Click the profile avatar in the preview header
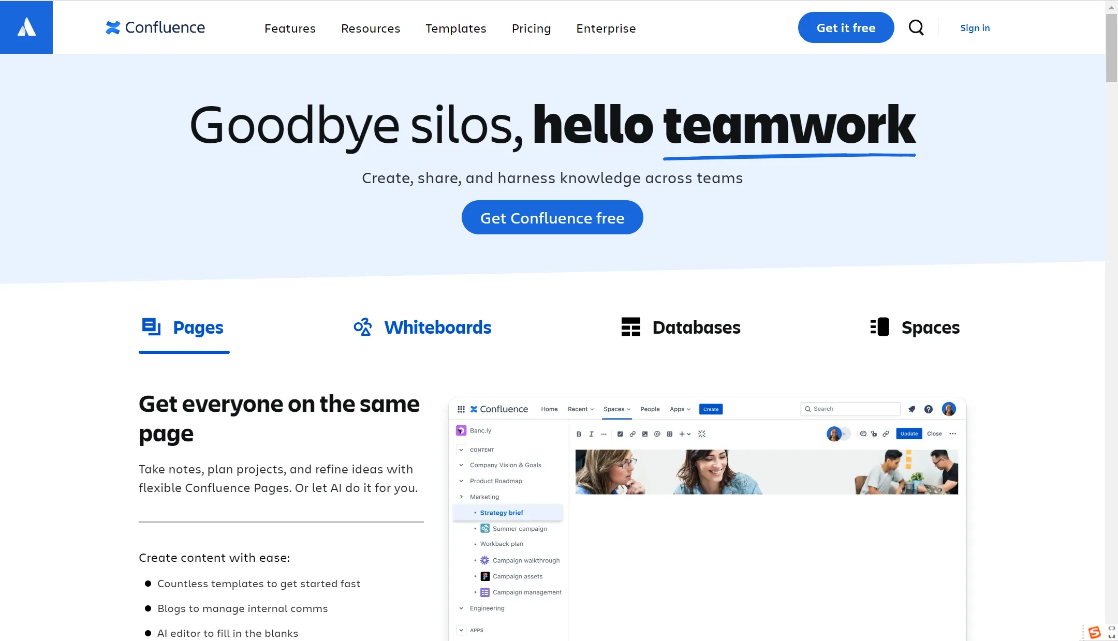Screen dimensions: 1118x641 pos(949,409)
